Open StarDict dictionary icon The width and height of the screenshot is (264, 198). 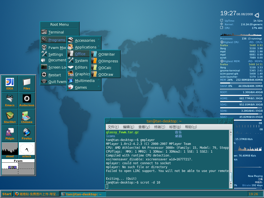point(10,117)
